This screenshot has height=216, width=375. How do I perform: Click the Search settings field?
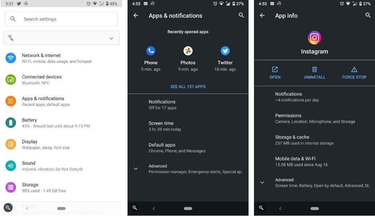point(61,19)
